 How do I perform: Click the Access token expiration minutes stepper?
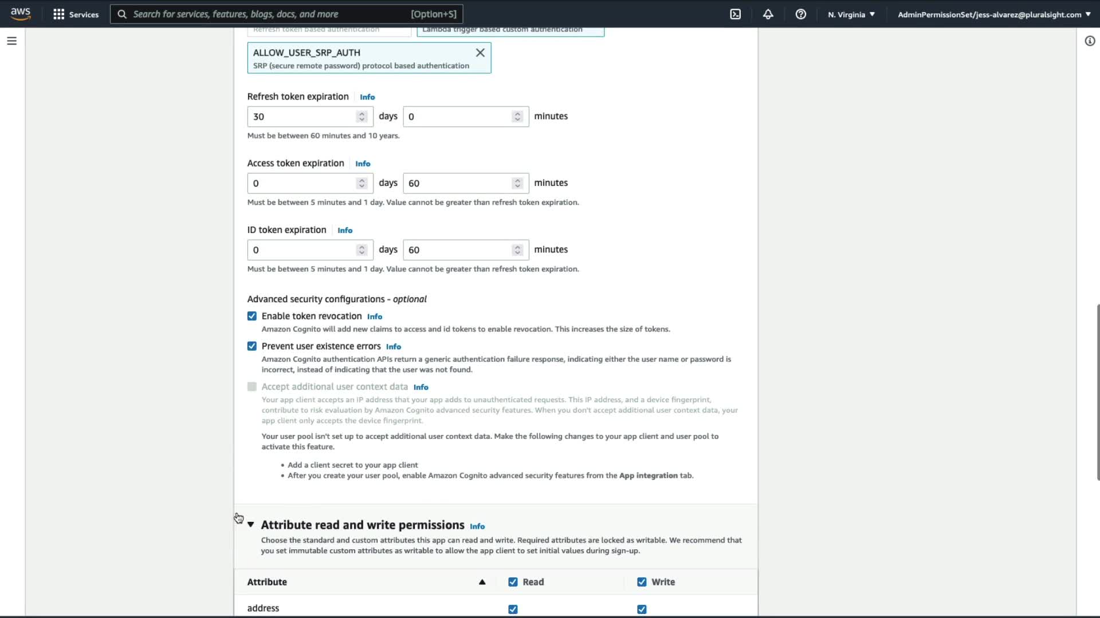(517, 184)
